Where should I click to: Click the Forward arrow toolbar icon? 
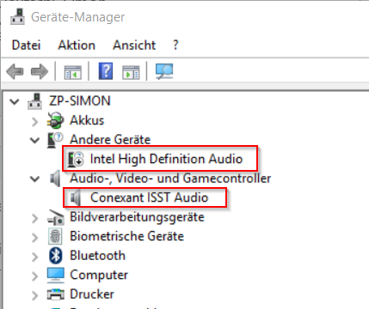point(40,71)
